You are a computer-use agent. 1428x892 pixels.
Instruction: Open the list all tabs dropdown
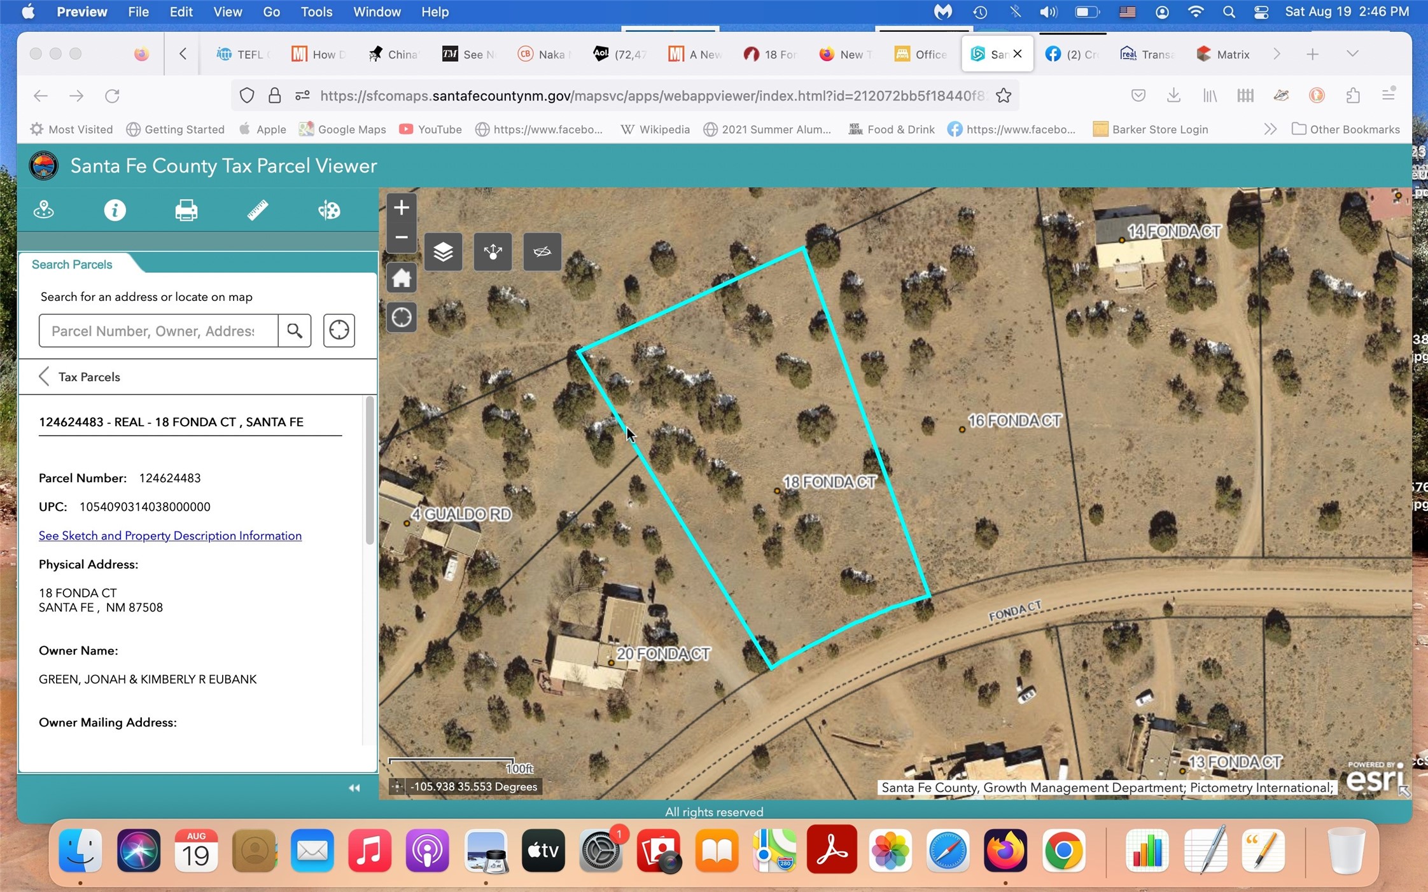(1352, 54)
